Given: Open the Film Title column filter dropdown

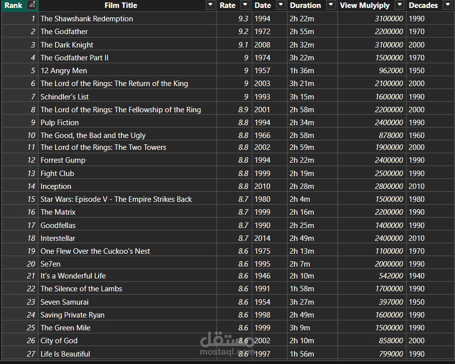Looking at the screenshot, I should coord(210,4).
